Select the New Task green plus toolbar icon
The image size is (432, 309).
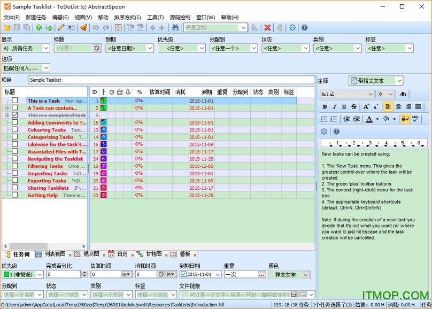coord(39,27)
